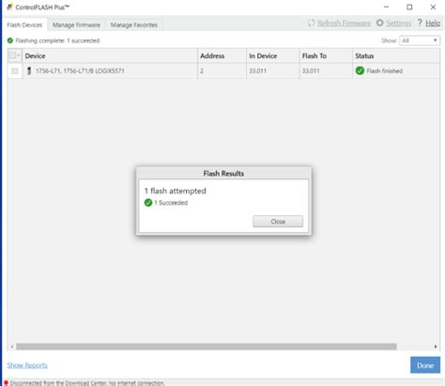Click the Flashing complete green status icon
445x386 pixels.
point(10,40)
